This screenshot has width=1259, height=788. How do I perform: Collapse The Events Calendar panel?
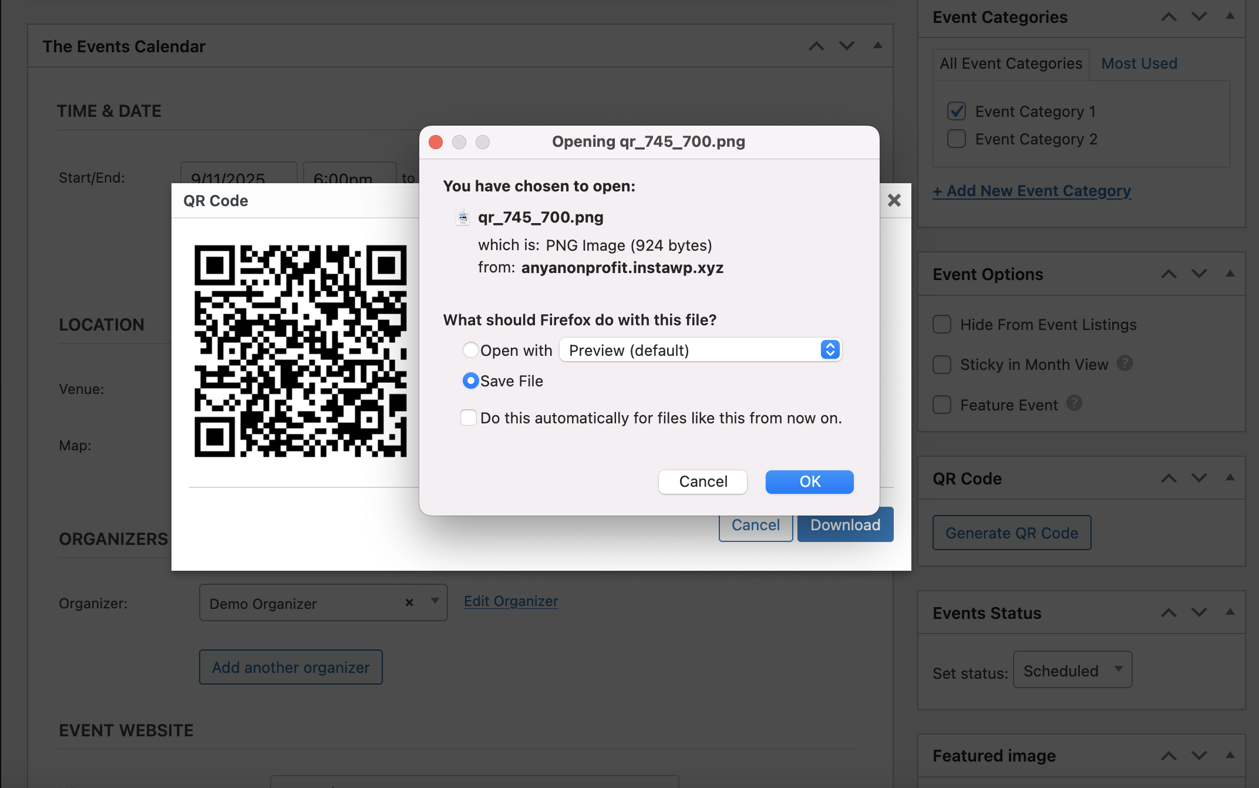tap(878, 46)
